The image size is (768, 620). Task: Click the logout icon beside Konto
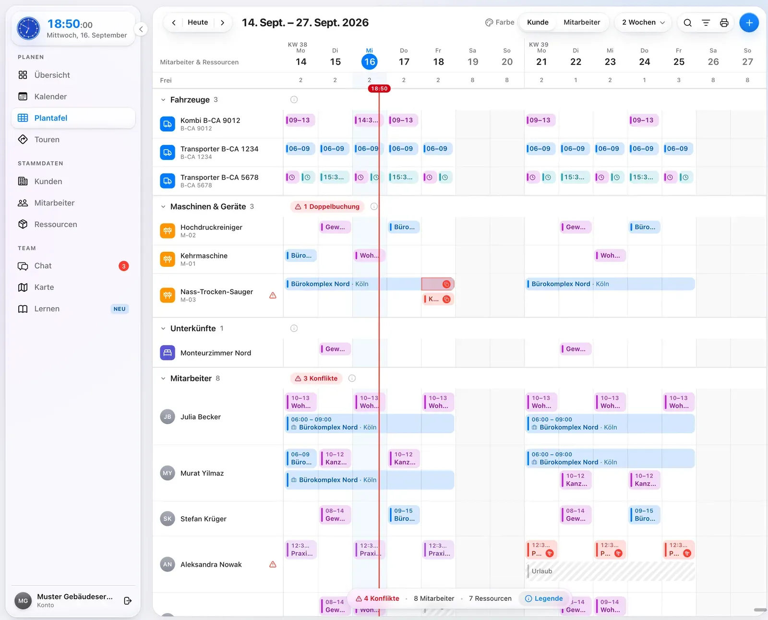128,601
